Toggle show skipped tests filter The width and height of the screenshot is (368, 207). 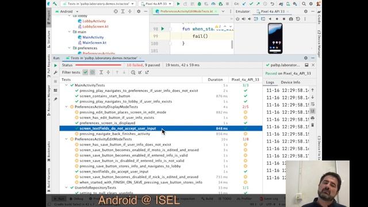click(x=93, y=72)
